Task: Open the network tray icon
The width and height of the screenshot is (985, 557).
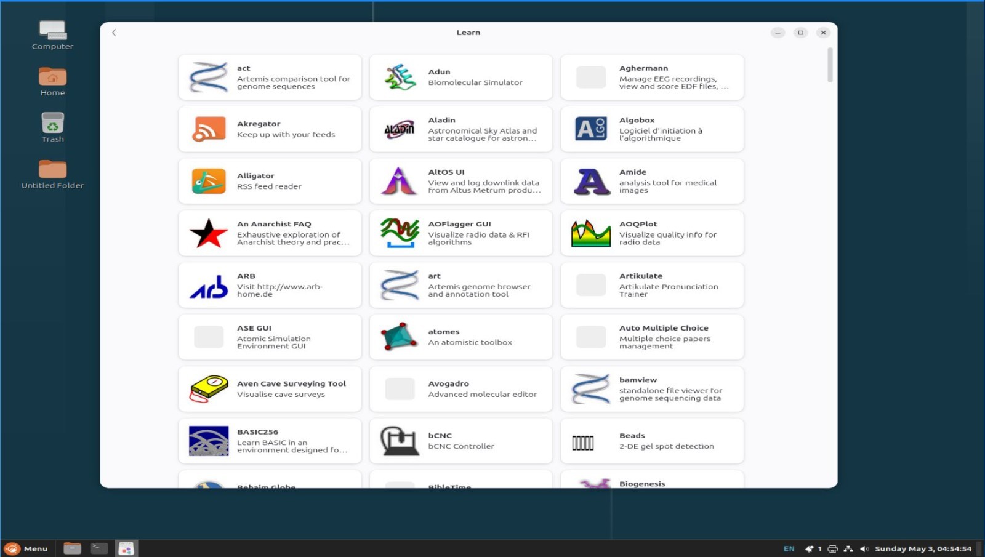Action: (848, 549)
